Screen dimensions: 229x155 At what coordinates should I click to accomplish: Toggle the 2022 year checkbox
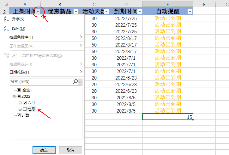click(x=19, y=96)
